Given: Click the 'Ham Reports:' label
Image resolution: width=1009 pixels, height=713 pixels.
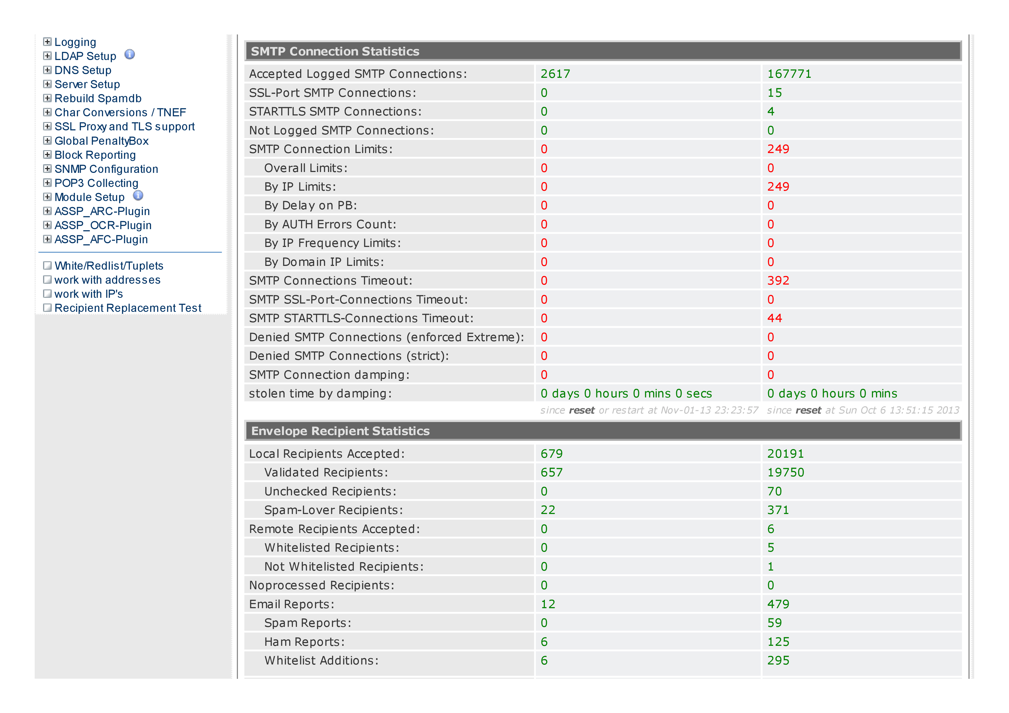Looking at the screenshot, I should coord(304,642).
